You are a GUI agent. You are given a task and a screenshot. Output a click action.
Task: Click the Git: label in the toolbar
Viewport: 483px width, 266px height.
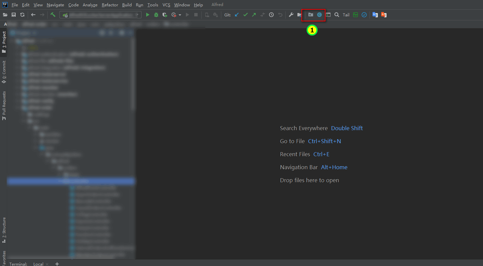227,15
